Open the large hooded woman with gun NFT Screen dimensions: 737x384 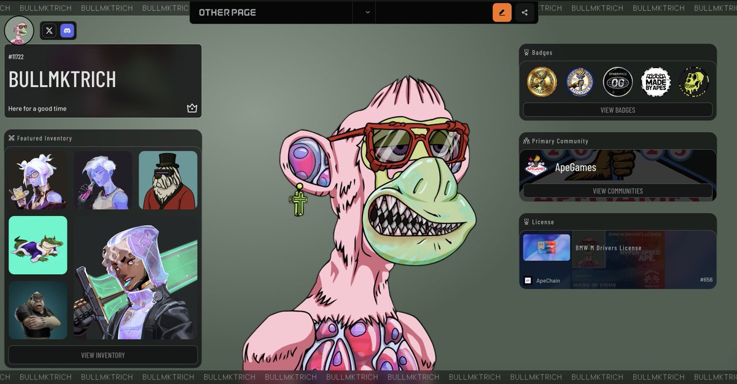click(136, 277)
